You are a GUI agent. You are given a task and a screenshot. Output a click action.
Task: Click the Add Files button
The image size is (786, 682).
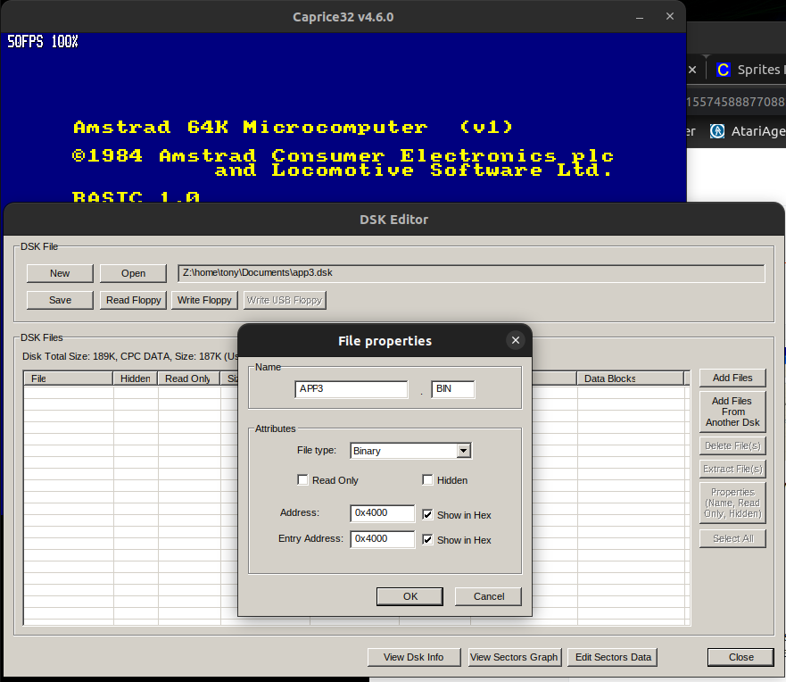coord(732,378)
